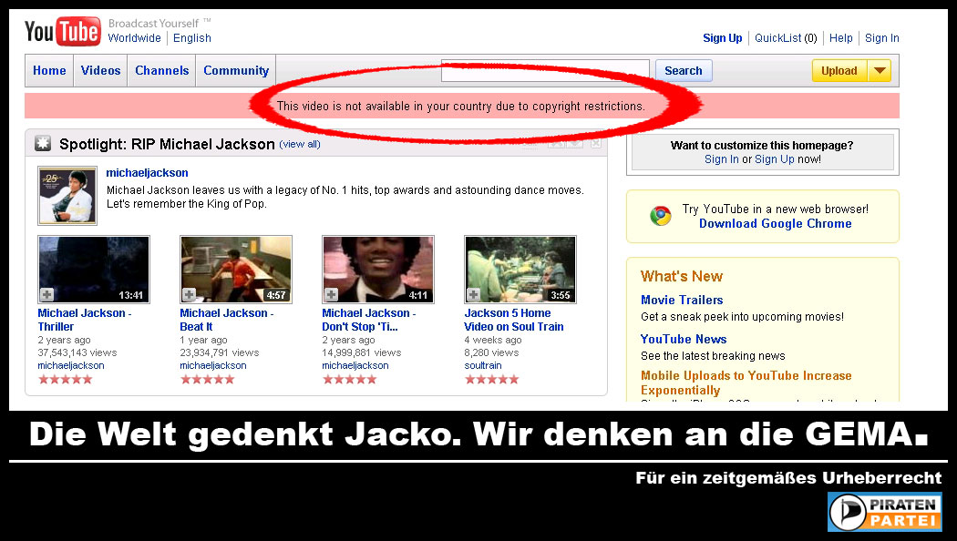957x541 pixels.
Task: Open michaeljackson uploader link under Beat It
Action: tap(213, 365)
